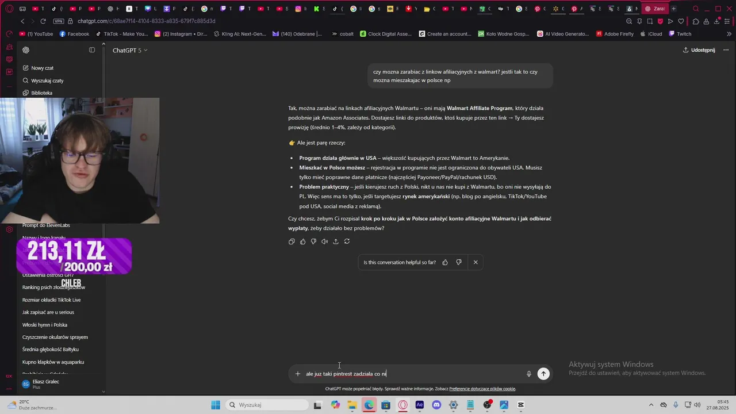
Task: Open File Explorer from taskbar
Action: point(352,405)
